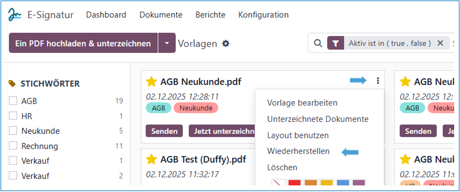The image size is (460, 192).
Task: Expand the upload button dropdown arrow
Action: (167, 43)
